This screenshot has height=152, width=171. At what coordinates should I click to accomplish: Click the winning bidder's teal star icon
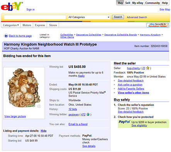tap(88, 114)
